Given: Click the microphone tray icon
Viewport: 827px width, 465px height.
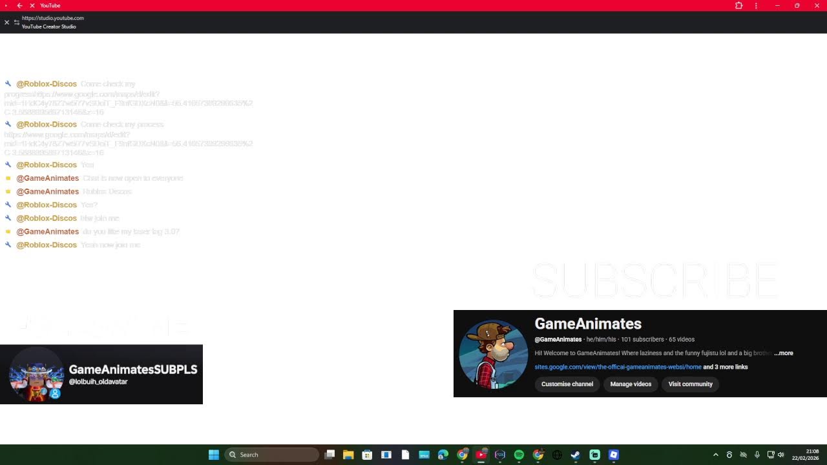Looking at the screenshot, I should [757, 455].
